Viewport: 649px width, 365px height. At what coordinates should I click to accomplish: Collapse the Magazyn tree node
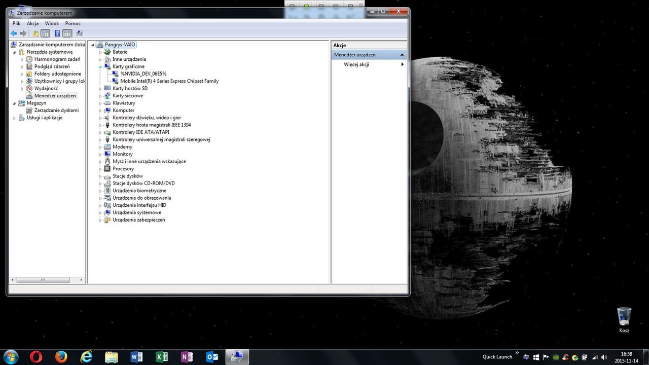point(14,103)
